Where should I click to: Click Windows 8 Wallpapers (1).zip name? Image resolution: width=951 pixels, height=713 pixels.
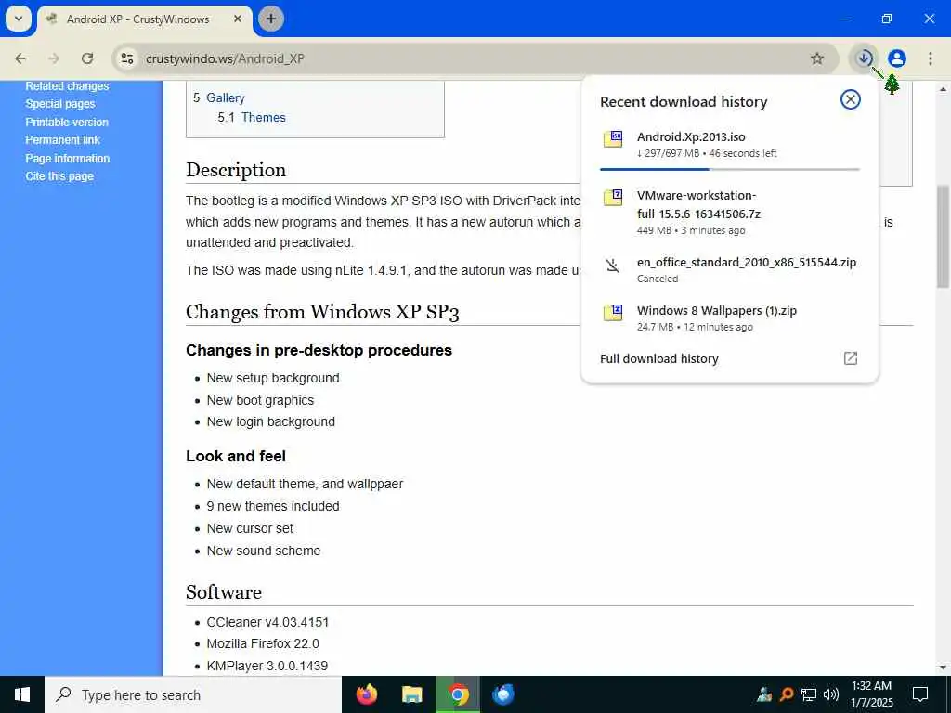[x=717, y=310]
